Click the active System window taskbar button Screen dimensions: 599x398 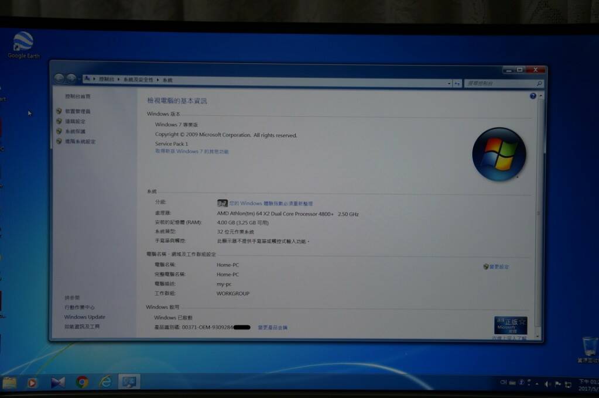[129, 382]
